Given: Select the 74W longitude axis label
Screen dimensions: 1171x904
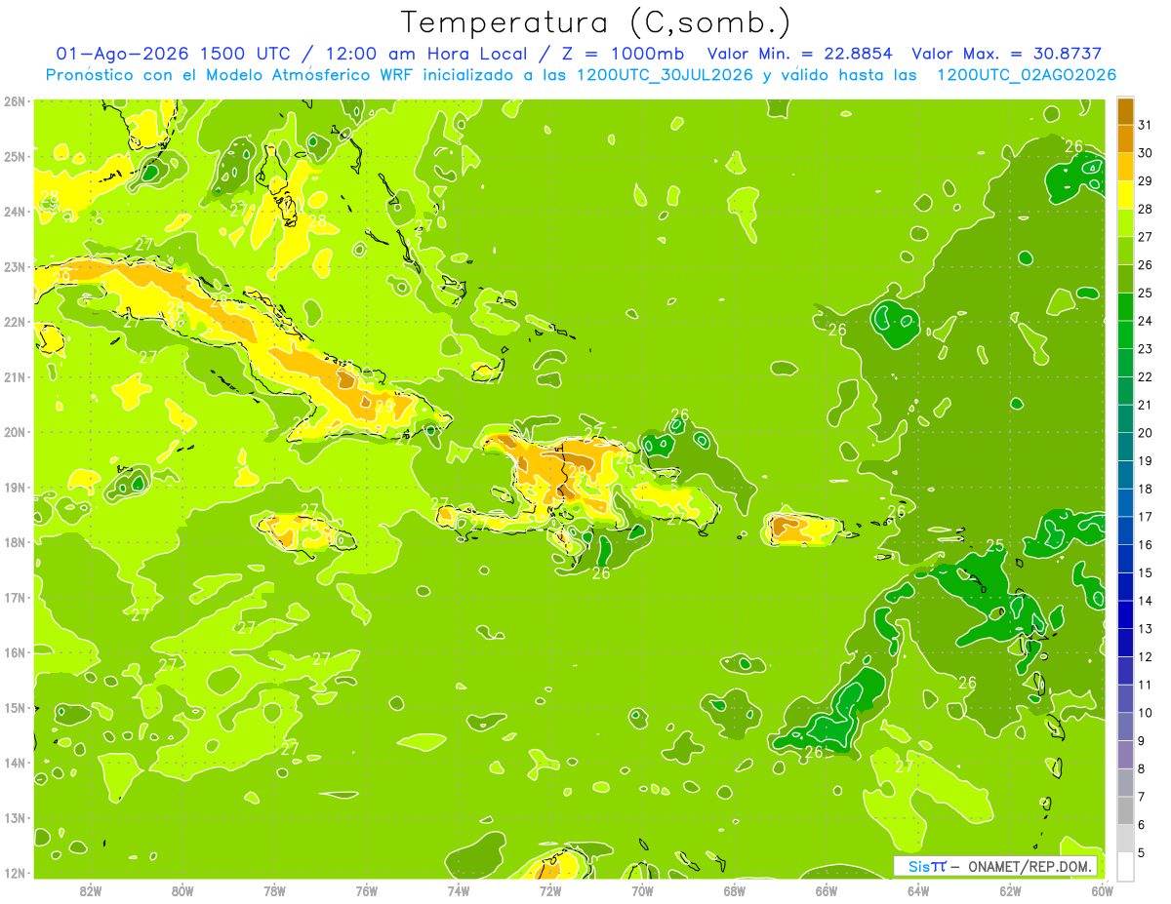Looking at the screenshot, I should pos(459,890).
